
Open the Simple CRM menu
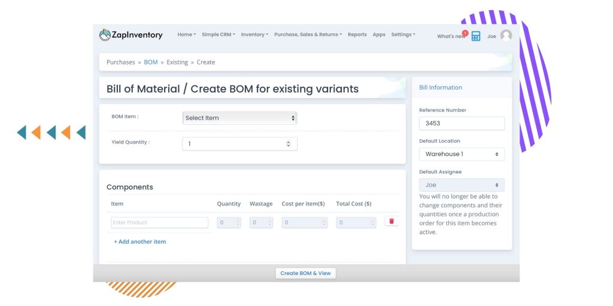pos(218,34)
